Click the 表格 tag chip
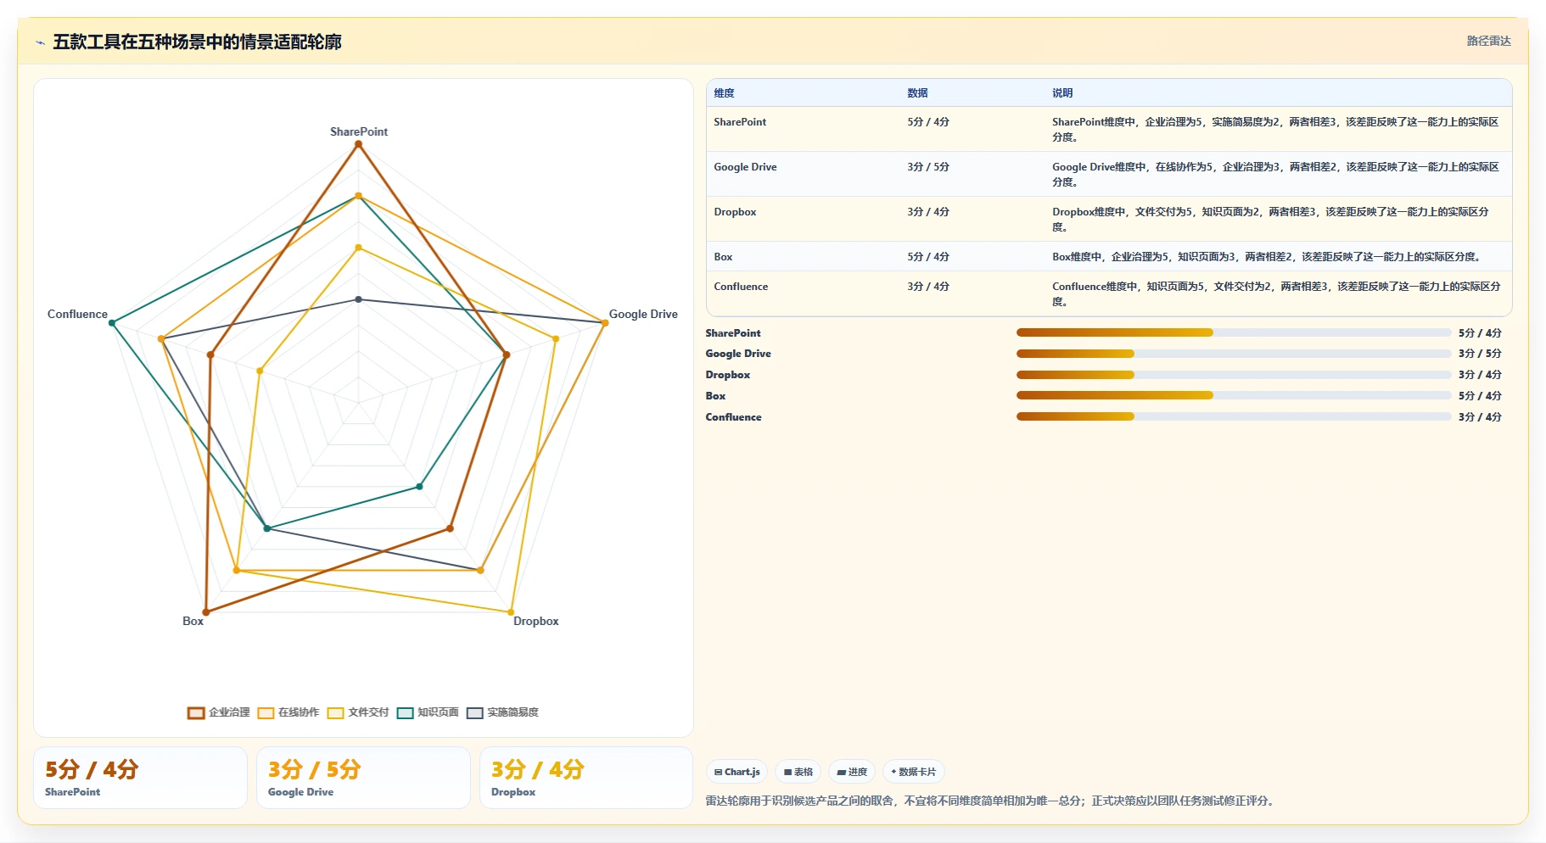 (798, 772)
